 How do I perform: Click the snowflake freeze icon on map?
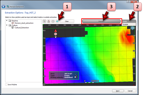[132, 28]
